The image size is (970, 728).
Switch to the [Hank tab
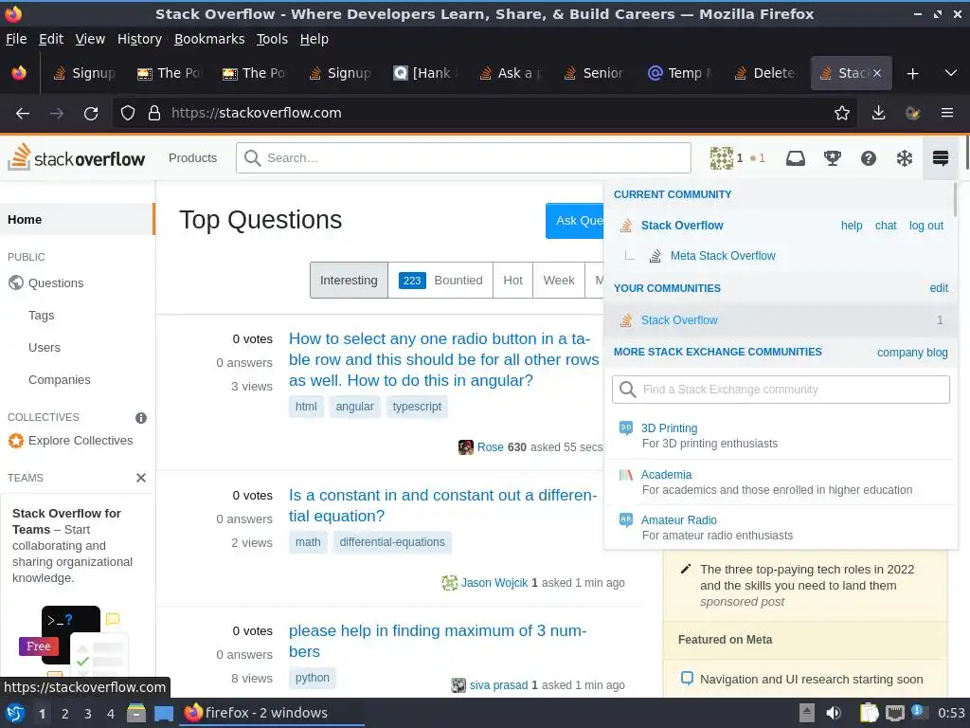424,73
